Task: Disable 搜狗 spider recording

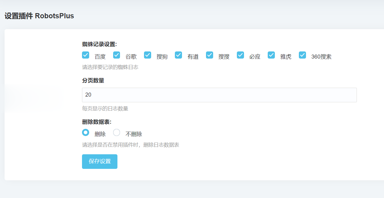Action: coord(147,55)
